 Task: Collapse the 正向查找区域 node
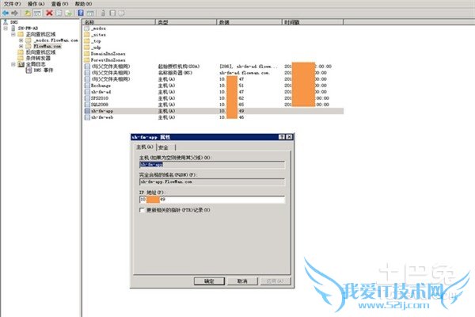[13, 34]
